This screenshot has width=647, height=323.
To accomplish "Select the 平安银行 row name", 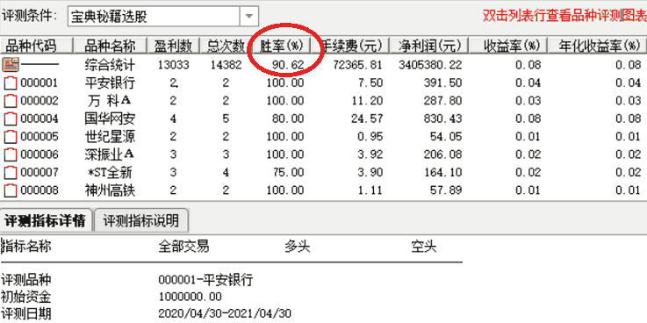I will 110,83.
